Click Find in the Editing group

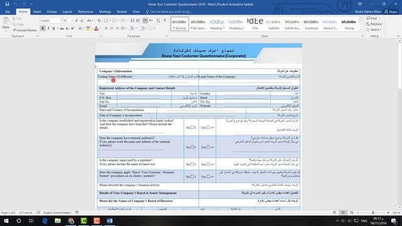click(x=373, y=18)
